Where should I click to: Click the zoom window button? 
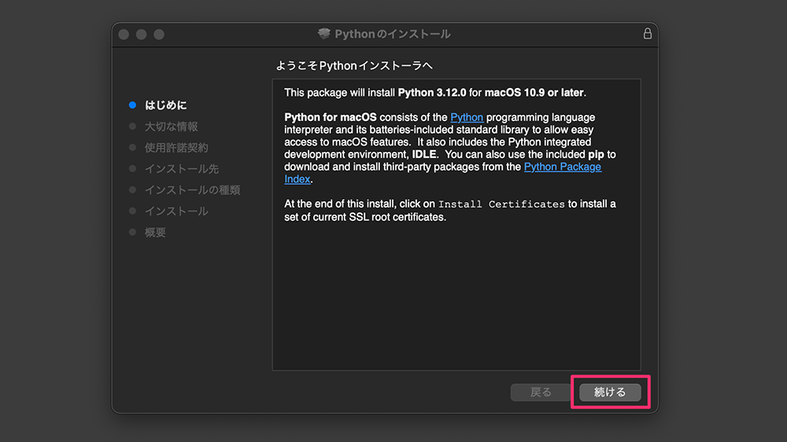coord(159,34)
